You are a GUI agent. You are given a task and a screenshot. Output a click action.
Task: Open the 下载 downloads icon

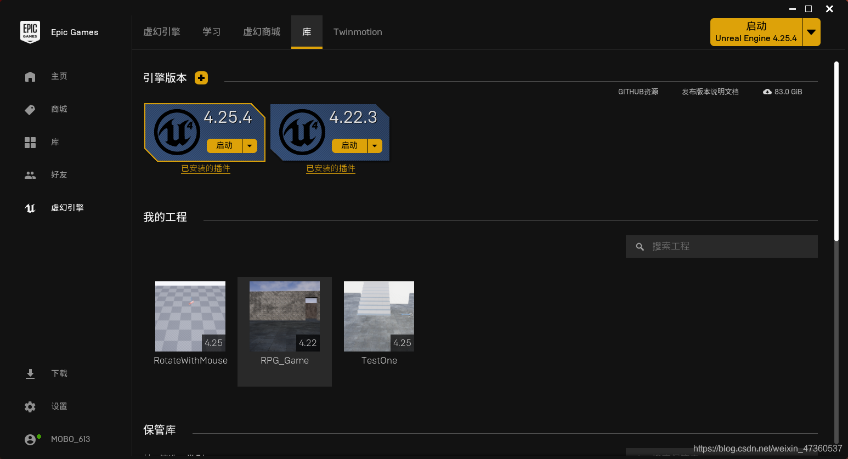click(x=30, y=374)
